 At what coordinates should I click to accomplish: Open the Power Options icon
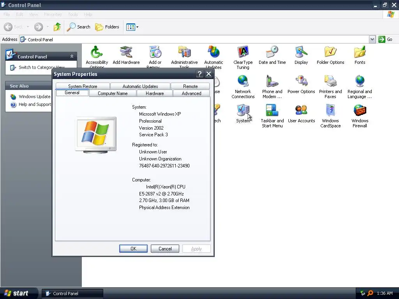301,84
